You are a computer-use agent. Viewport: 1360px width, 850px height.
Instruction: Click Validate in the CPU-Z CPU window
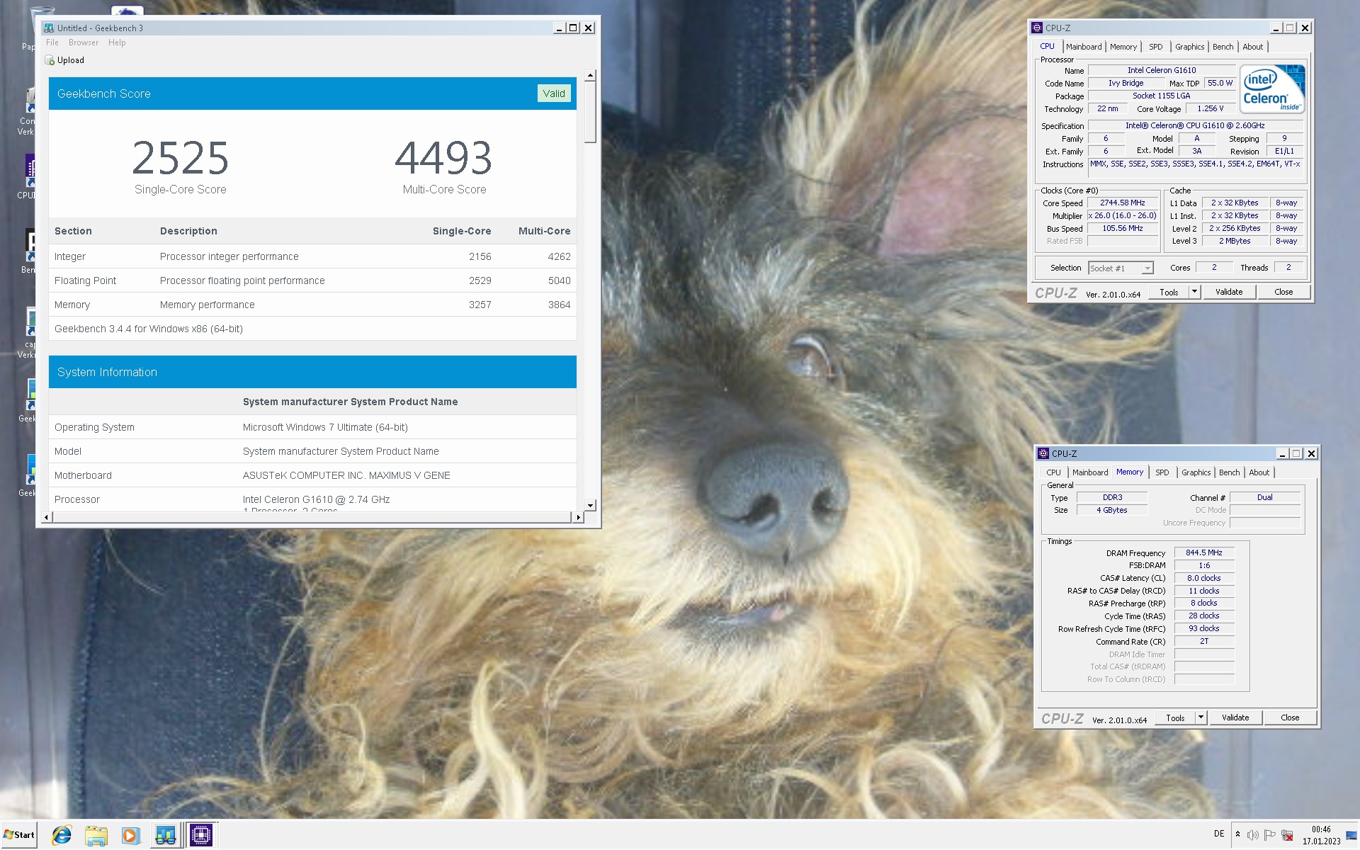(1229, 292)
